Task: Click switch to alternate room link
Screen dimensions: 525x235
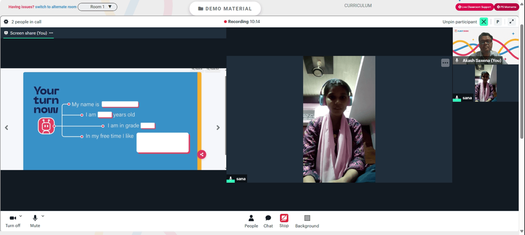Action: 56,7
